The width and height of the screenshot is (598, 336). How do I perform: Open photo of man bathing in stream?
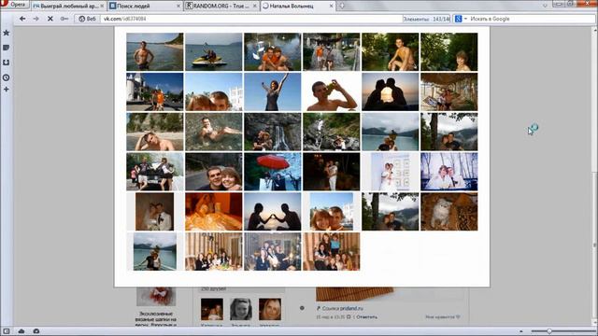pyautogui.click(x=214, y=132)
